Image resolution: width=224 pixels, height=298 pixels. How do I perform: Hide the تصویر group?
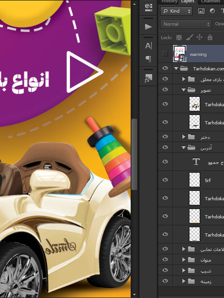click(x=165, y=89)
